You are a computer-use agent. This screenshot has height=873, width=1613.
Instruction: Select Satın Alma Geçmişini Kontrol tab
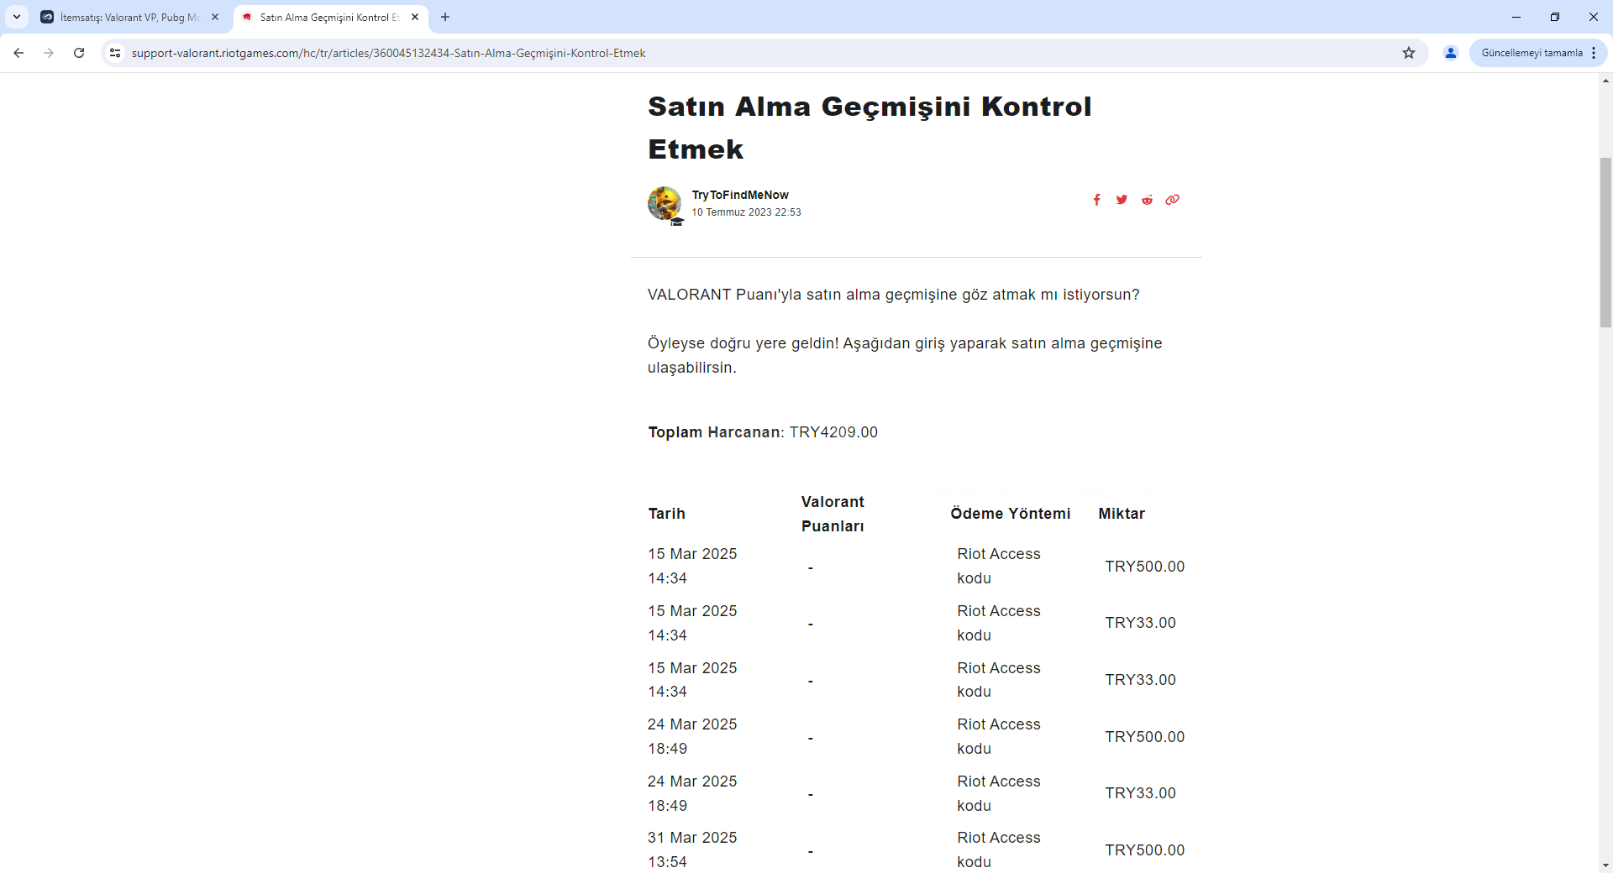click(x=329, y=17)
